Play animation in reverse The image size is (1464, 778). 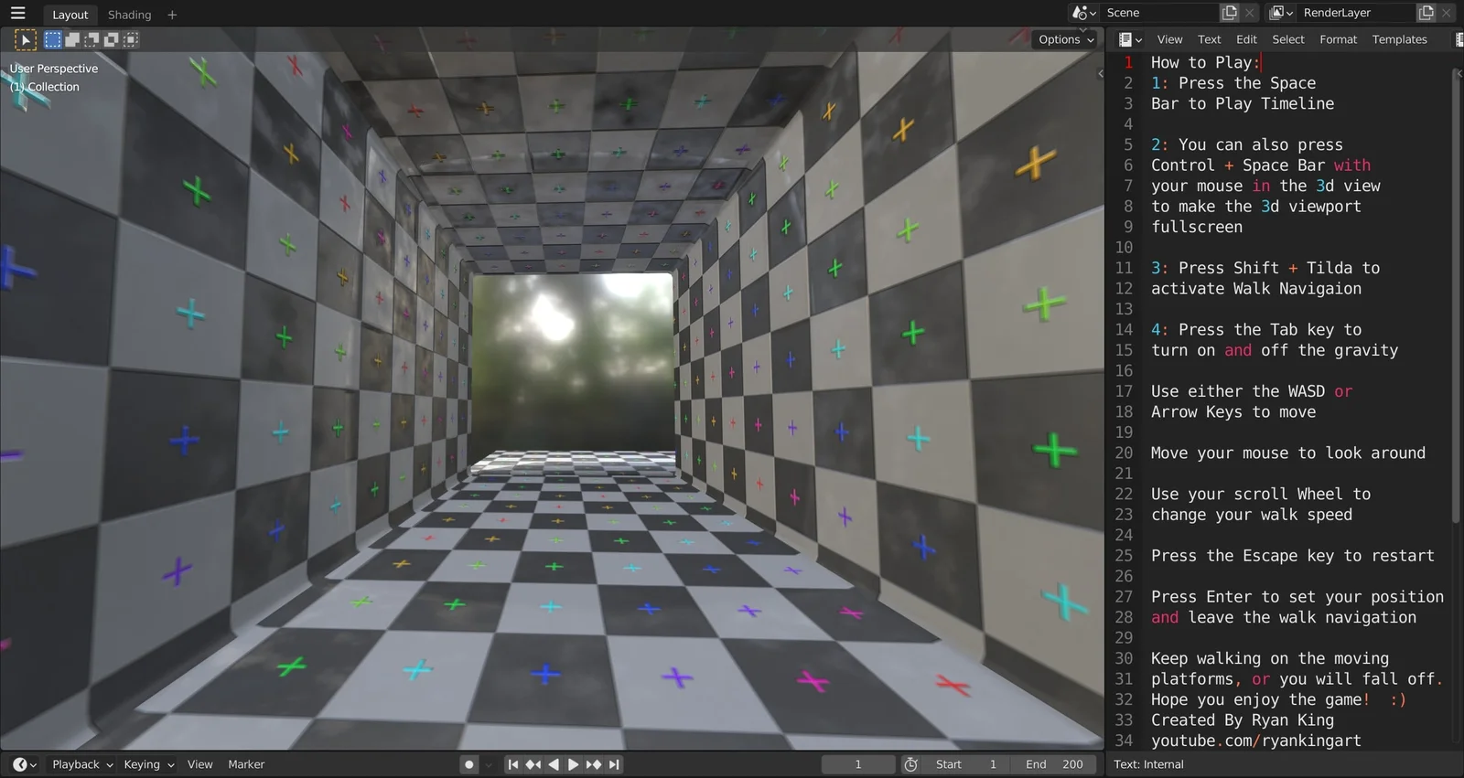[x=554, y=764]
